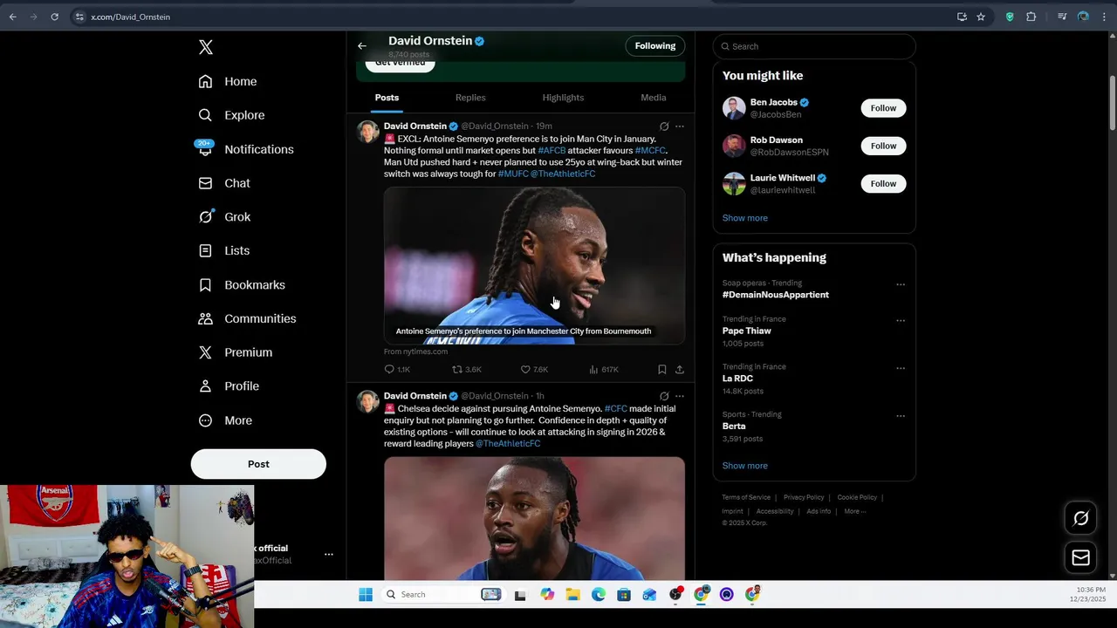Bookmark the Man City Semenyo post
Image resolution: width=1117 pixels, height=628 pixels.
(x=662, y=370)
